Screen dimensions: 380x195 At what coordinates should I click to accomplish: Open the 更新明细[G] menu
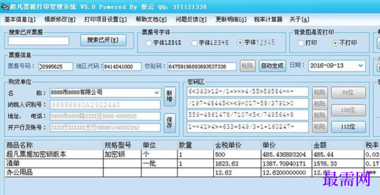[x=231, y=19]
